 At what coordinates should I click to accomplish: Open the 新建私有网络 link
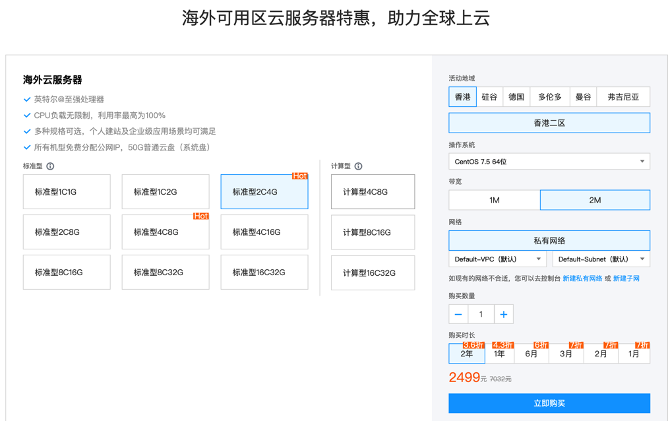[x=582, y=278]
